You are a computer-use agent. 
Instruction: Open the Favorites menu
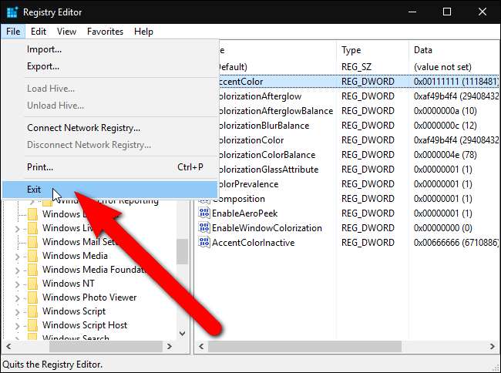pos(105,32)
